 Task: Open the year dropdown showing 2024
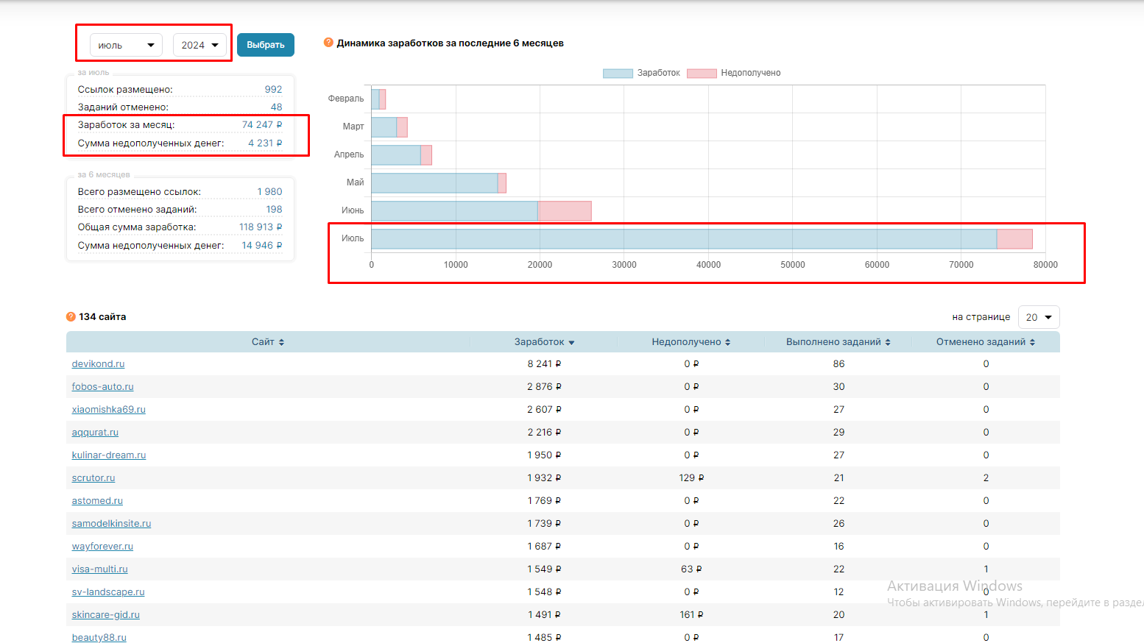tap(200, 45)
